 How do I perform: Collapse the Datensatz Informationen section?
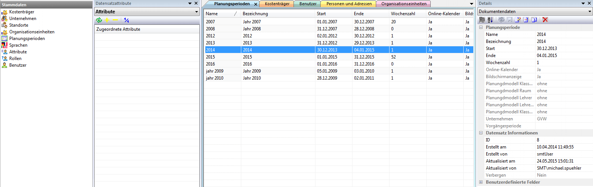[x=481, y=133]
